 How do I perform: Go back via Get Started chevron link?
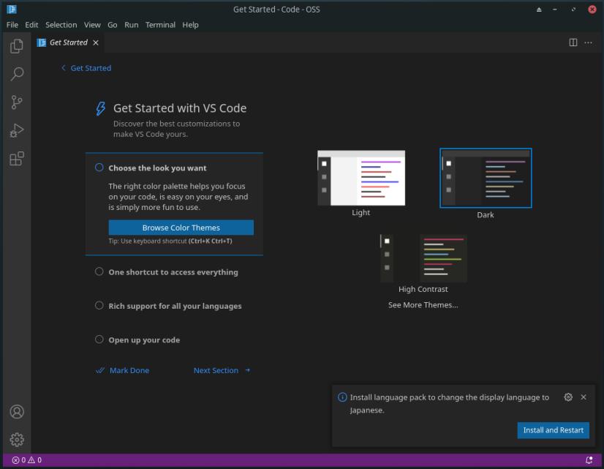pos(86,68)
